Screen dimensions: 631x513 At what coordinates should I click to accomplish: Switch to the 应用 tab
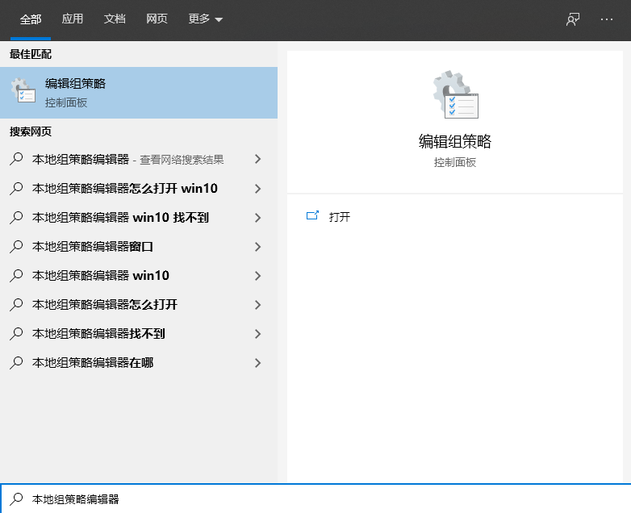73,19
